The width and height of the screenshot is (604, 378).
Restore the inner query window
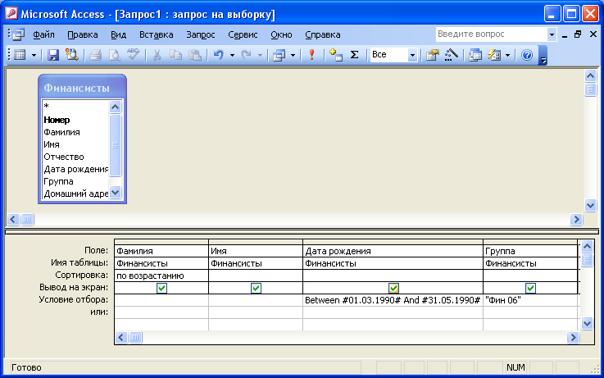(x=578, y=34)
